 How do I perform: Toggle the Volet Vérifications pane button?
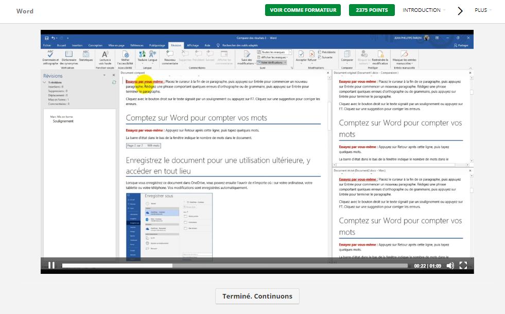click(x=272, y=62)
